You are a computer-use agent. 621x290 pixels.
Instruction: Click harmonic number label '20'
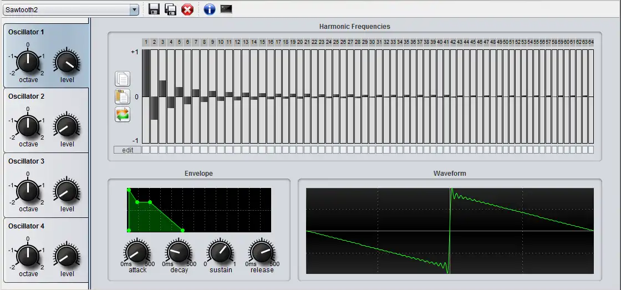click(300, 42)
